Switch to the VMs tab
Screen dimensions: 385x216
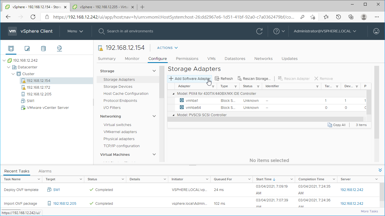tap(211, 59)
